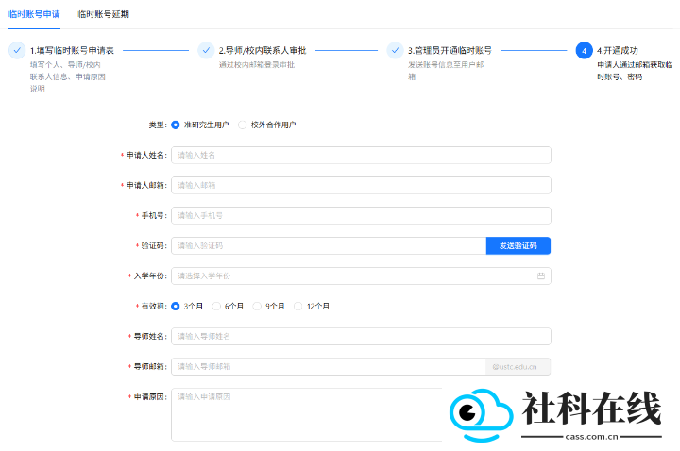Select the 校外合作用户 radio option

coord(243,125)
